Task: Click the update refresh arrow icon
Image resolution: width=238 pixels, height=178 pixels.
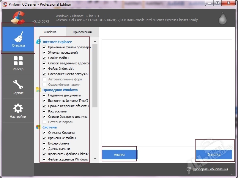Action: pos(189,169)
